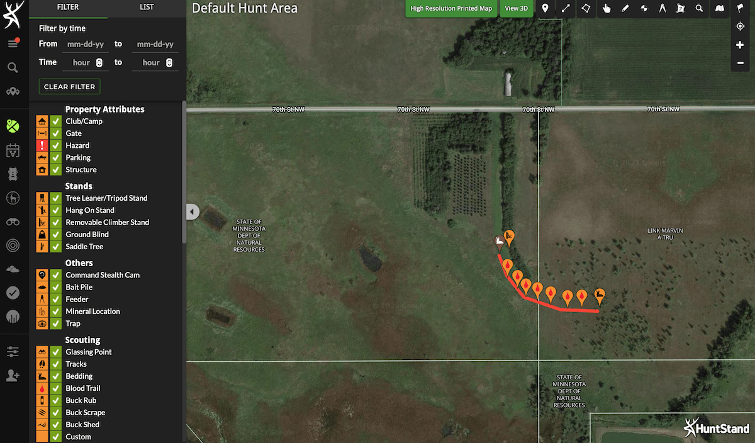Open the animal hide sidebar icon
This screenshot has height=443, width=755.
coord(13,174)
